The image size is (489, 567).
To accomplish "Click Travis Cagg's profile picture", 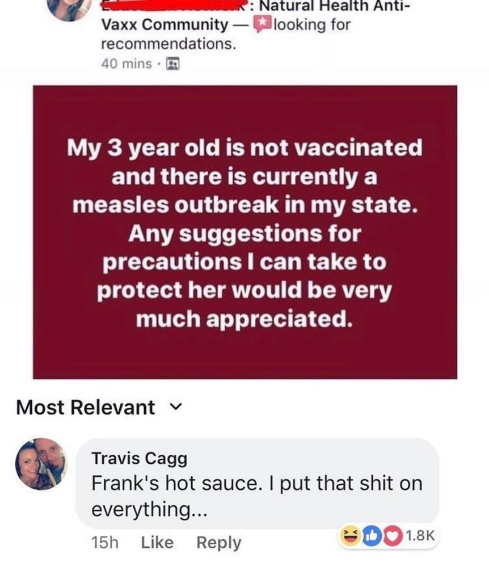I will [41, 463].
